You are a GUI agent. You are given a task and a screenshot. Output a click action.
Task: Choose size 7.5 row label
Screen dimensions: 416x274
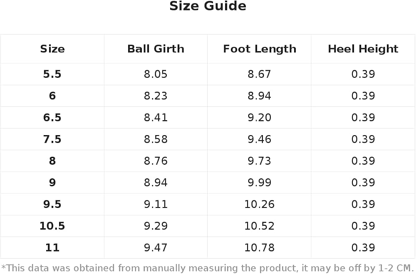[x=52, y=139]
